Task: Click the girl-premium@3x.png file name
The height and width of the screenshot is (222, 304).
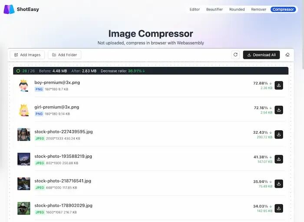Action: (56, 107)
